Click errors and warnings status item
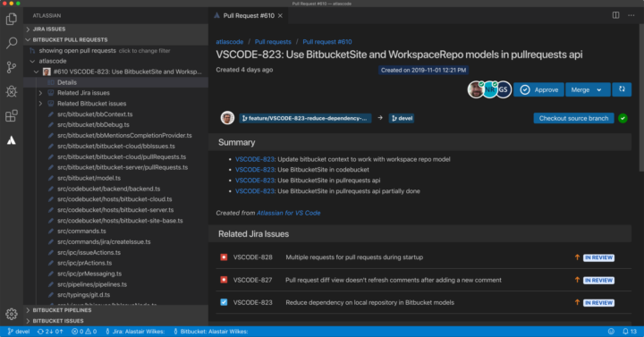The height and width of the screenshot is (337, 644). [x=84, y=332]
